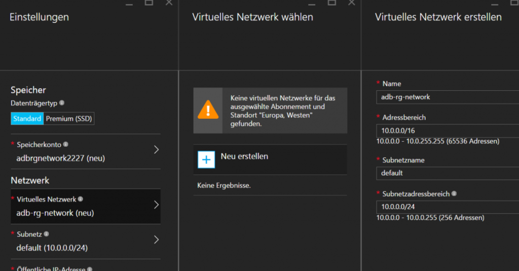The height and width of the screenshot is (271, 519).
Task: Click the Subnetzadressbereich field 10.0.0.0/24
Action: (448, 207)
